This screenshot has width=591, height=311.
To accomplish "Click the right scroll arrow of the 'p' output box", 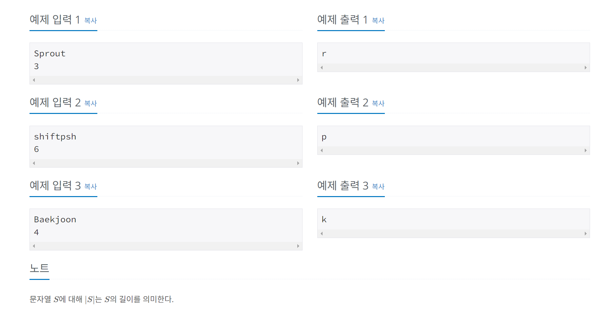I will coord(586,151).
